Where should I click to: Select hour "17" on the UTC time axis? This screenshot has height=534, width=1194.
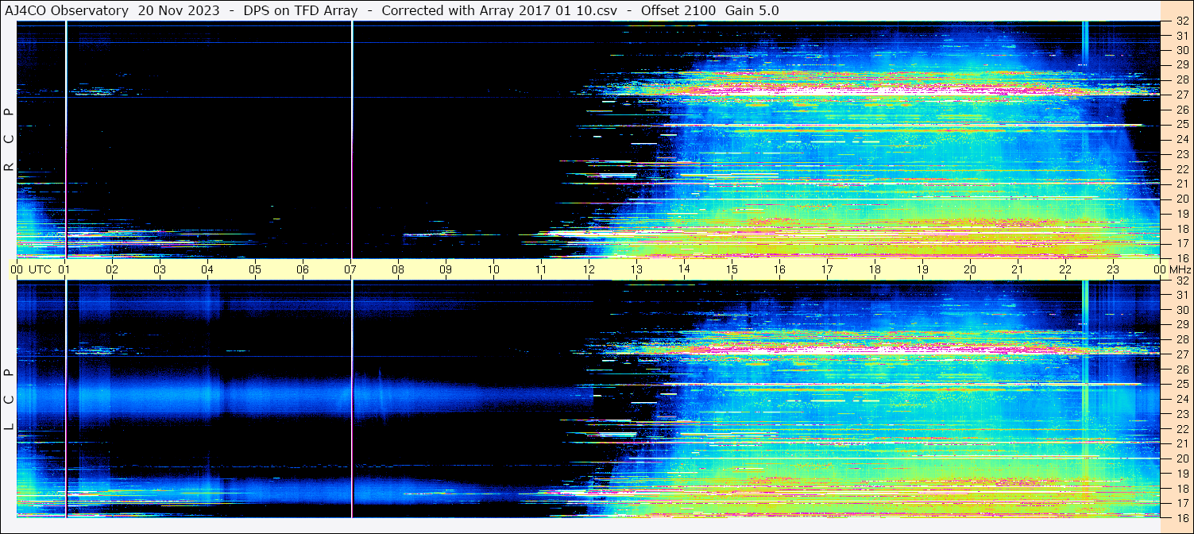[x=827, y=269]
